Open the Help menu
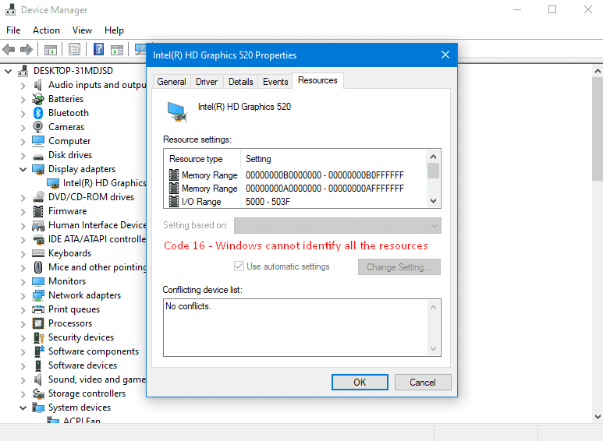603x441 pixels. tap(114, 30)
